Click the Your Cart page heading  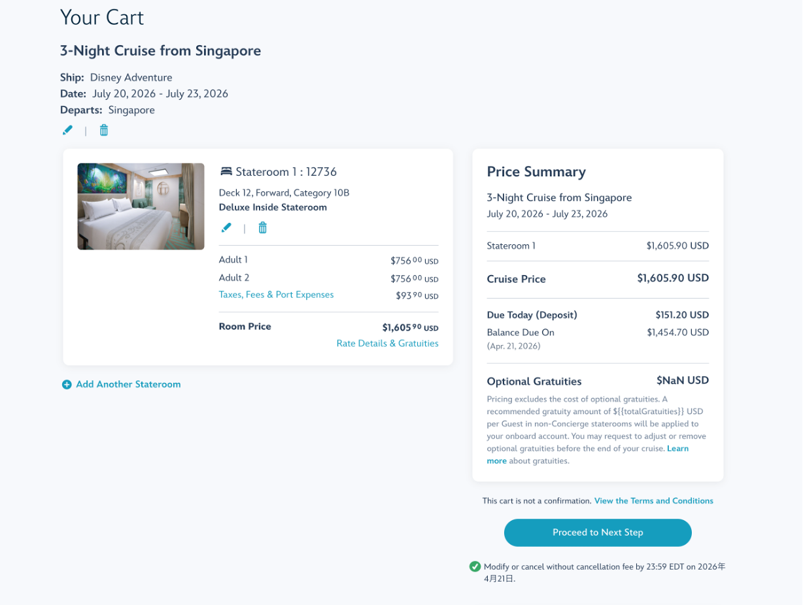(102, 18)
